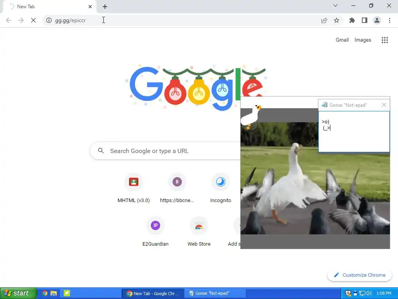Open the Google apps grid
Viewport: 398px width, 299px height.
pyautogui.click(x=385, y=40)
